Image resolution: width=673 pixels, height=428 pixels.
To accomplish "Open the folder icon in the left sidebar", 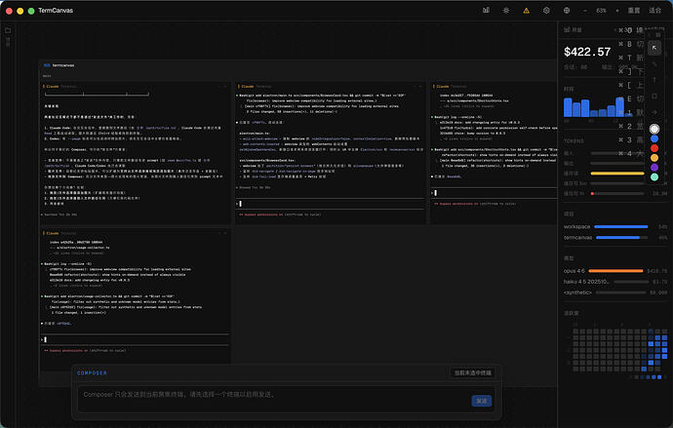I will (8, 30).
